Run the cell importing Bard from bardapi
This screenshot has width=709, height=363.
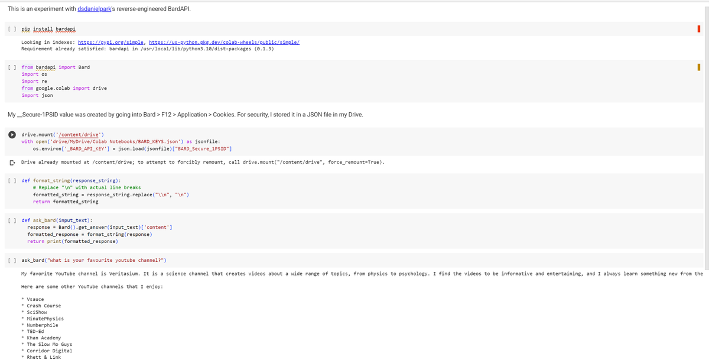(x=12, y=67)
